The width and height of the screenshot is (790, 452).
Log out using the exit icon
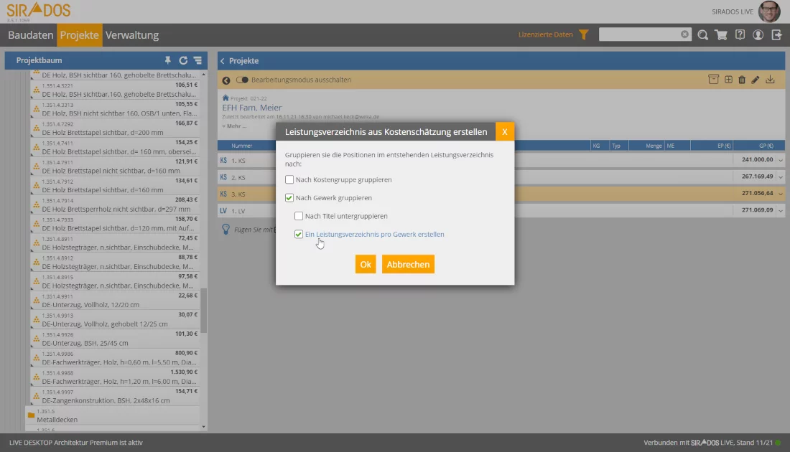coord(776,34)
